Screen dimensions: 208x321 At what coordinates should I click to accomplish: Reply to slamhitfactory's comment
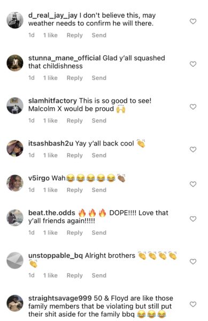75,120
